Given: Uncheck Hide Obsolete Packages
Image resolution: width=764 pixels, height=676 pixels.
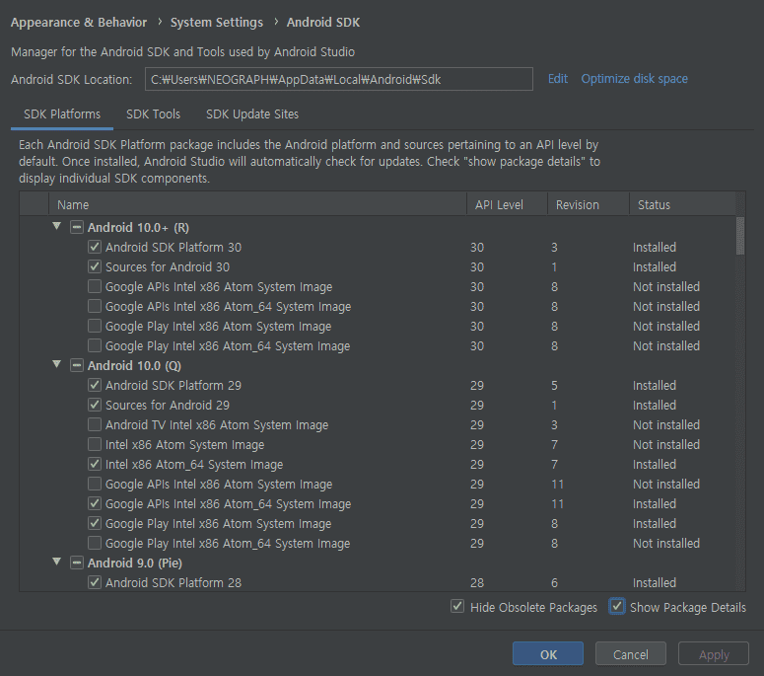Looking at the screenshot, I should pyautogui.click(x=457, y=606).
